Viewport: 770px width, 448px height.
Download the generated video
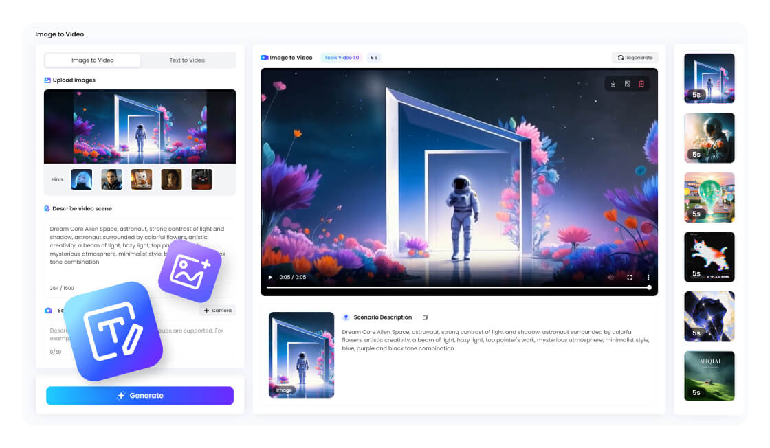coord(613,84)
